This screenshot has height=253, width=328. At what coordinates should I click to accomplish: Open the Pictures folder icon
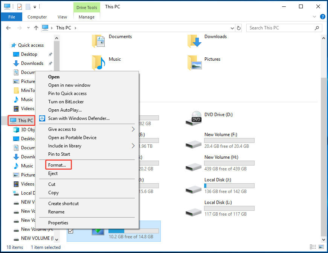pyautogui.click(x=194, y=63)
